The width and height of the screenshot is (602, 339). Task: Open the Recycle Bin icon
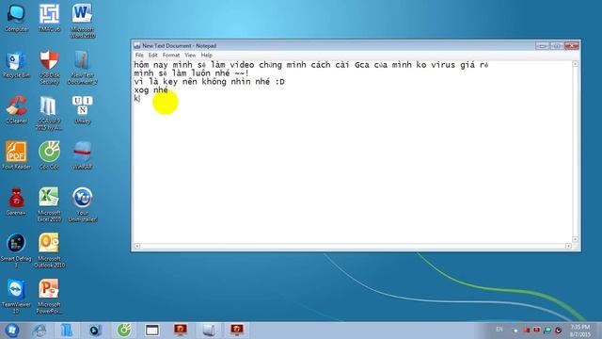pyautogui.click(x=16, y=65)
